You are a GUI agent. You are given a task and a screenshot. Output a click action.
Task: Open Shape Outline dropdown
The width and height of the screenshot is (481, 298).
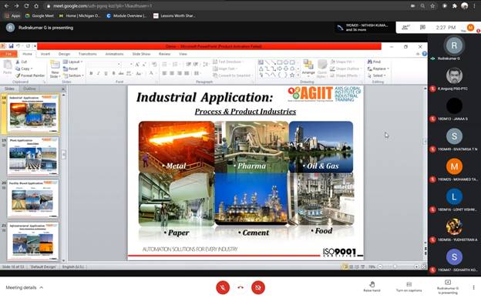point(345,69)
